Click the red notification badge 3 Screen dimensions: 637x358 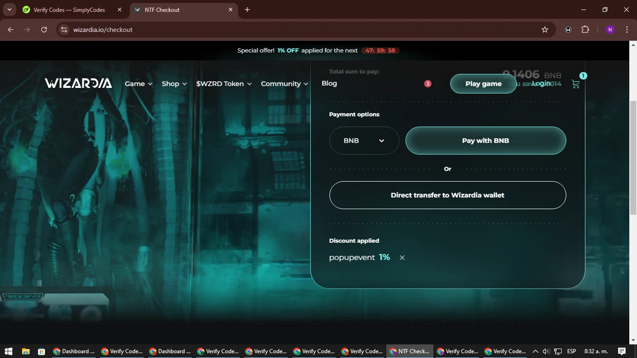pos(428,84)
